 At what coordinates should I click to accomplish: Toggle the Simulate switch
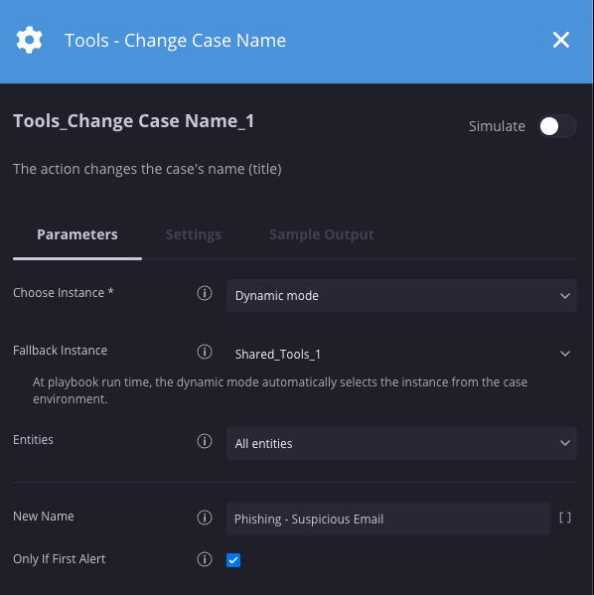point(557,126)
